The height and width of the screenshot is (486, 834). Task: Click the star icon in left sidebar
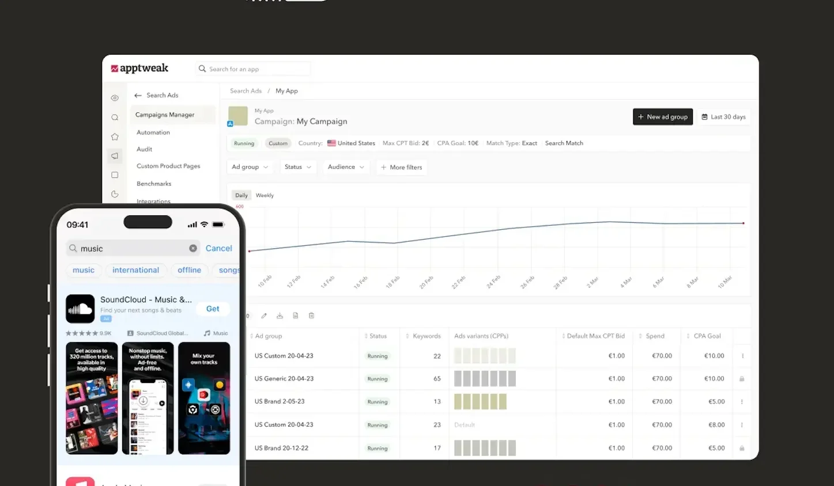click(x=115, y=136)
